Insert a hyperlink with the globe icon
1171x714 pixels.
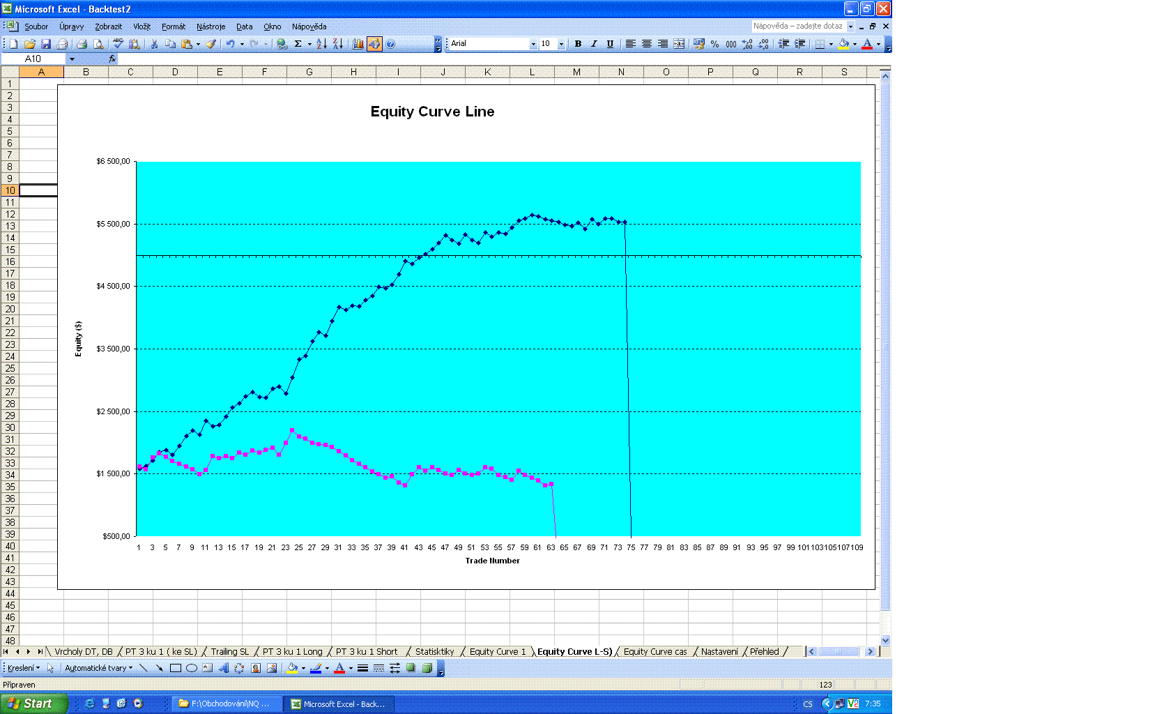[x=282, y=44]
